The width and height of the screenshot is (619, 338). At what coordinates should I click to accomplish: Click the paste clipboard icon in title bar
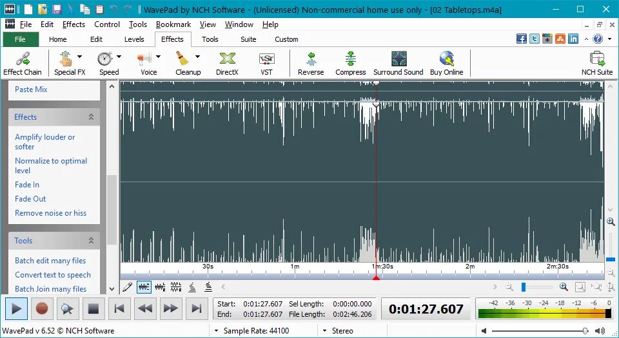pyautogui.click(x=99, y=9)
